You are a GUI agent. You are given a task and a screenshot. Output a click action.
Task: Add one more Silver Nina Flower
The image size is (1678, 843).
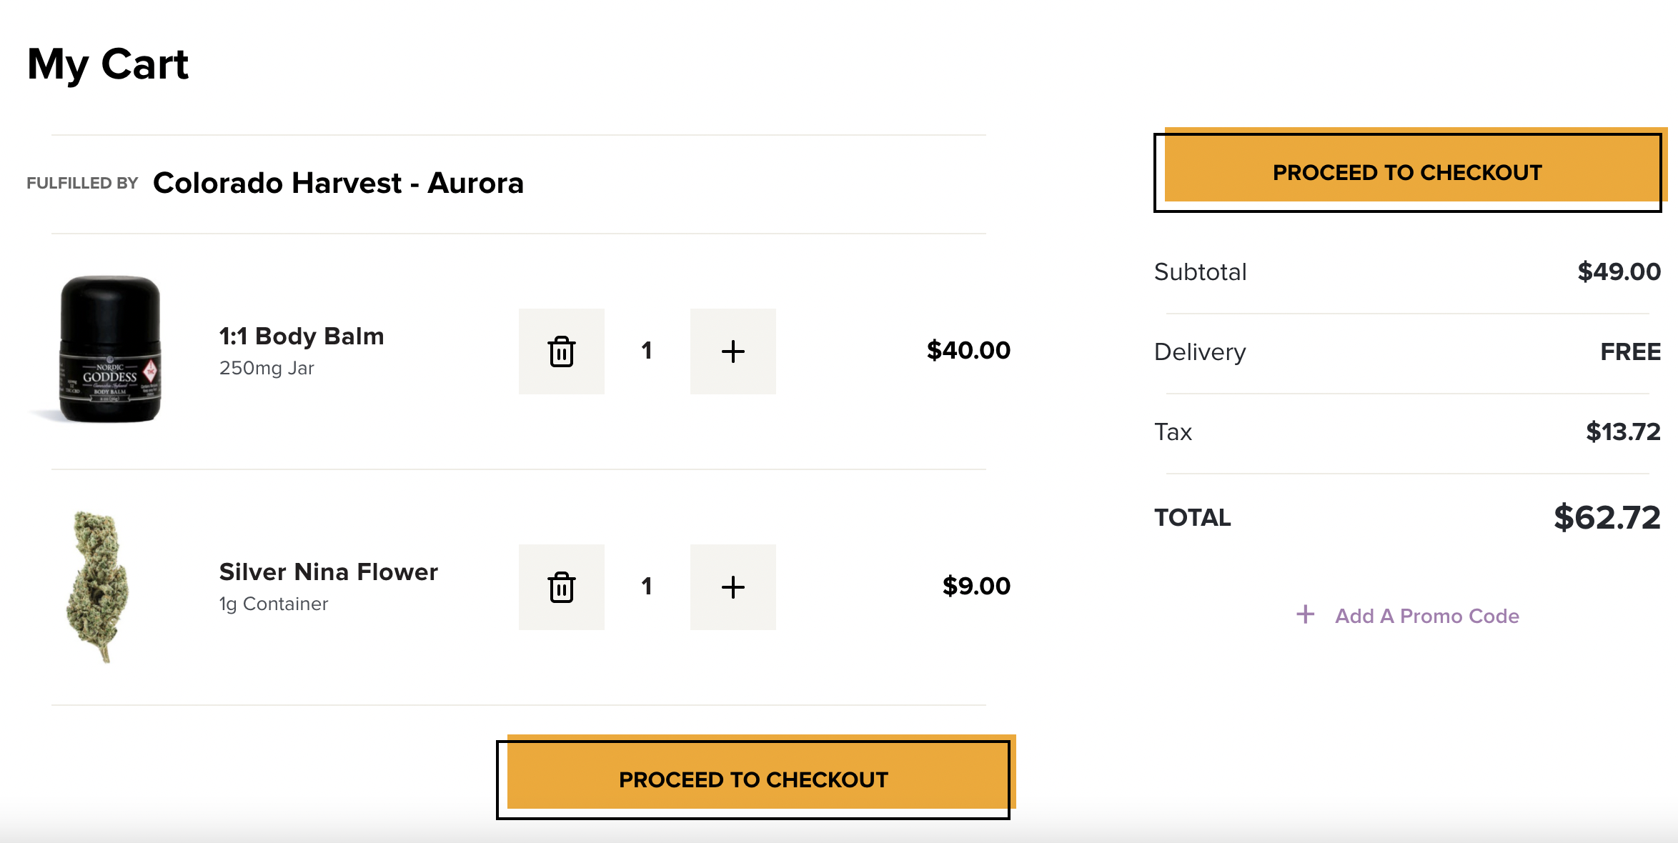click(x=733, y=587)
